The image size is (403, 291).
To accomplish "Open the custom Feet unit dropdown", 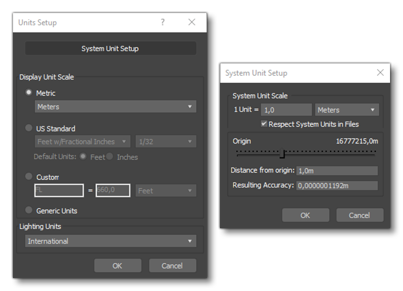I will click(x=166, y=191).
